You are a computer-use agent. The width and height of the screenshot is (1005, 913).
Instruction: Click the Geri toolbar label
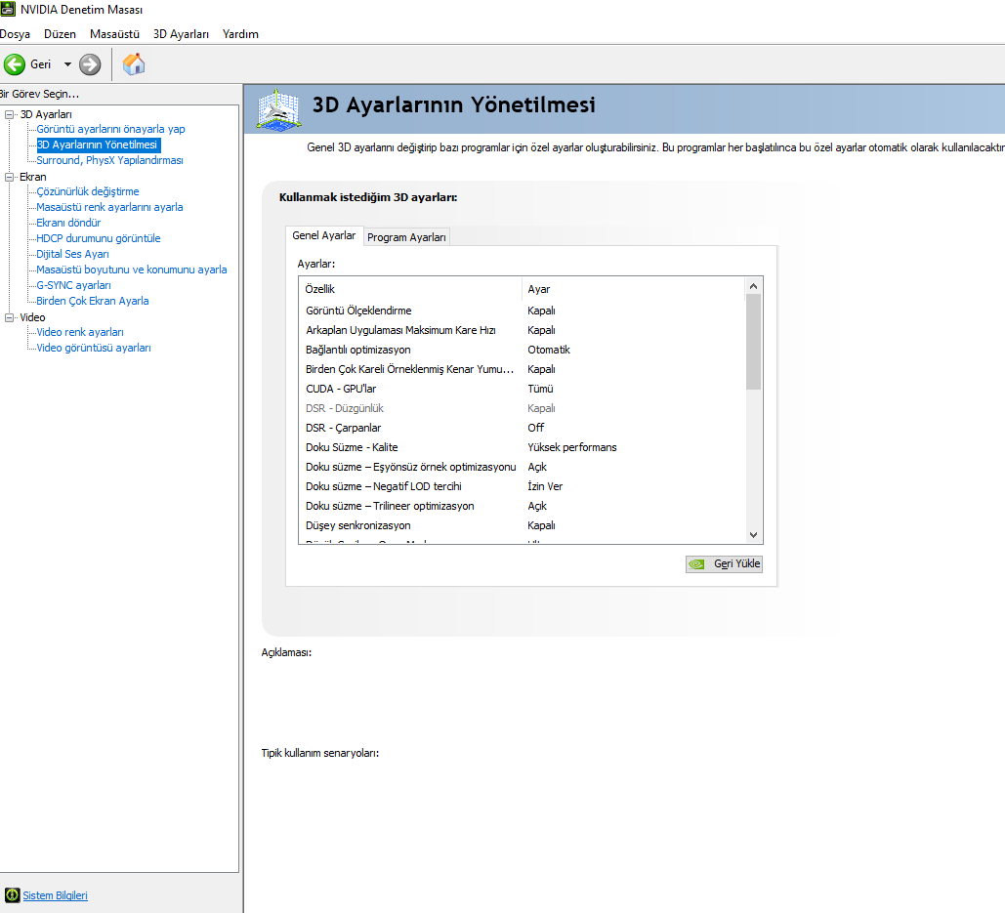coord(40,64)
